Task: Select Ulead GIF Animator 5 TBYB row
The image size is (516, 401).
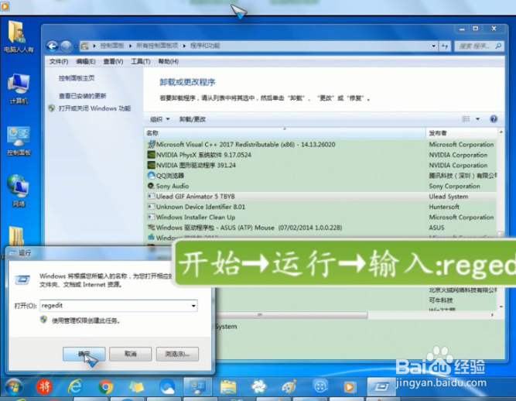Action: point(321,197)
